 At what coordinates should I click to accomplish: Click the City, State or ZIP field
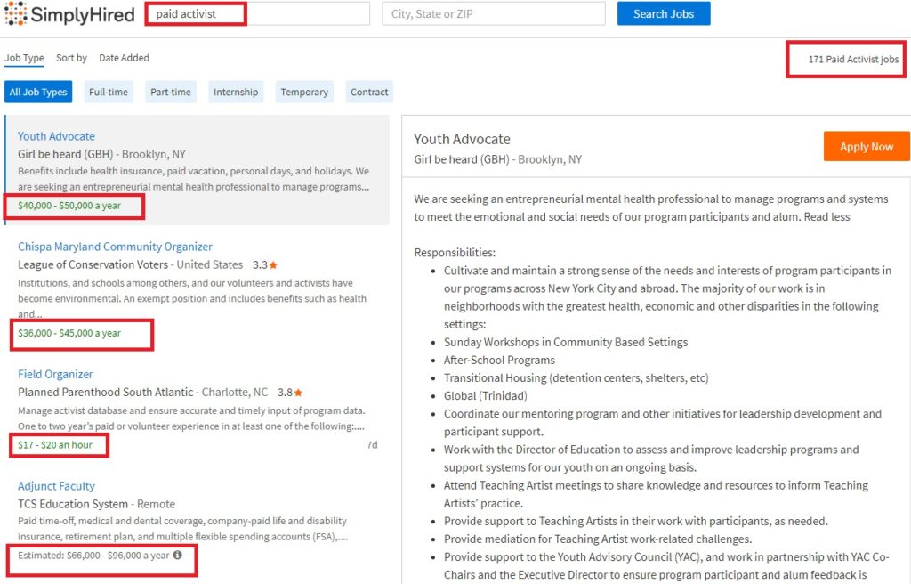click(493, 14)
